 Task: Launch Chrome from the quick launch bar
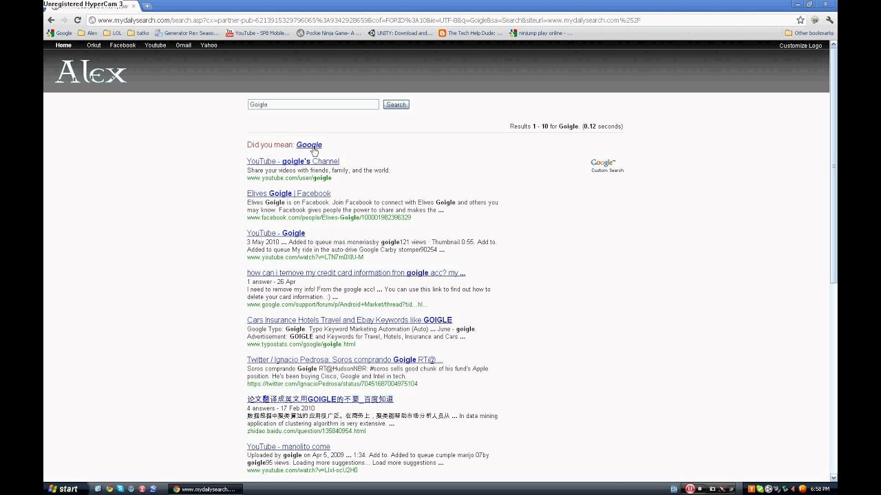[109, 489]
